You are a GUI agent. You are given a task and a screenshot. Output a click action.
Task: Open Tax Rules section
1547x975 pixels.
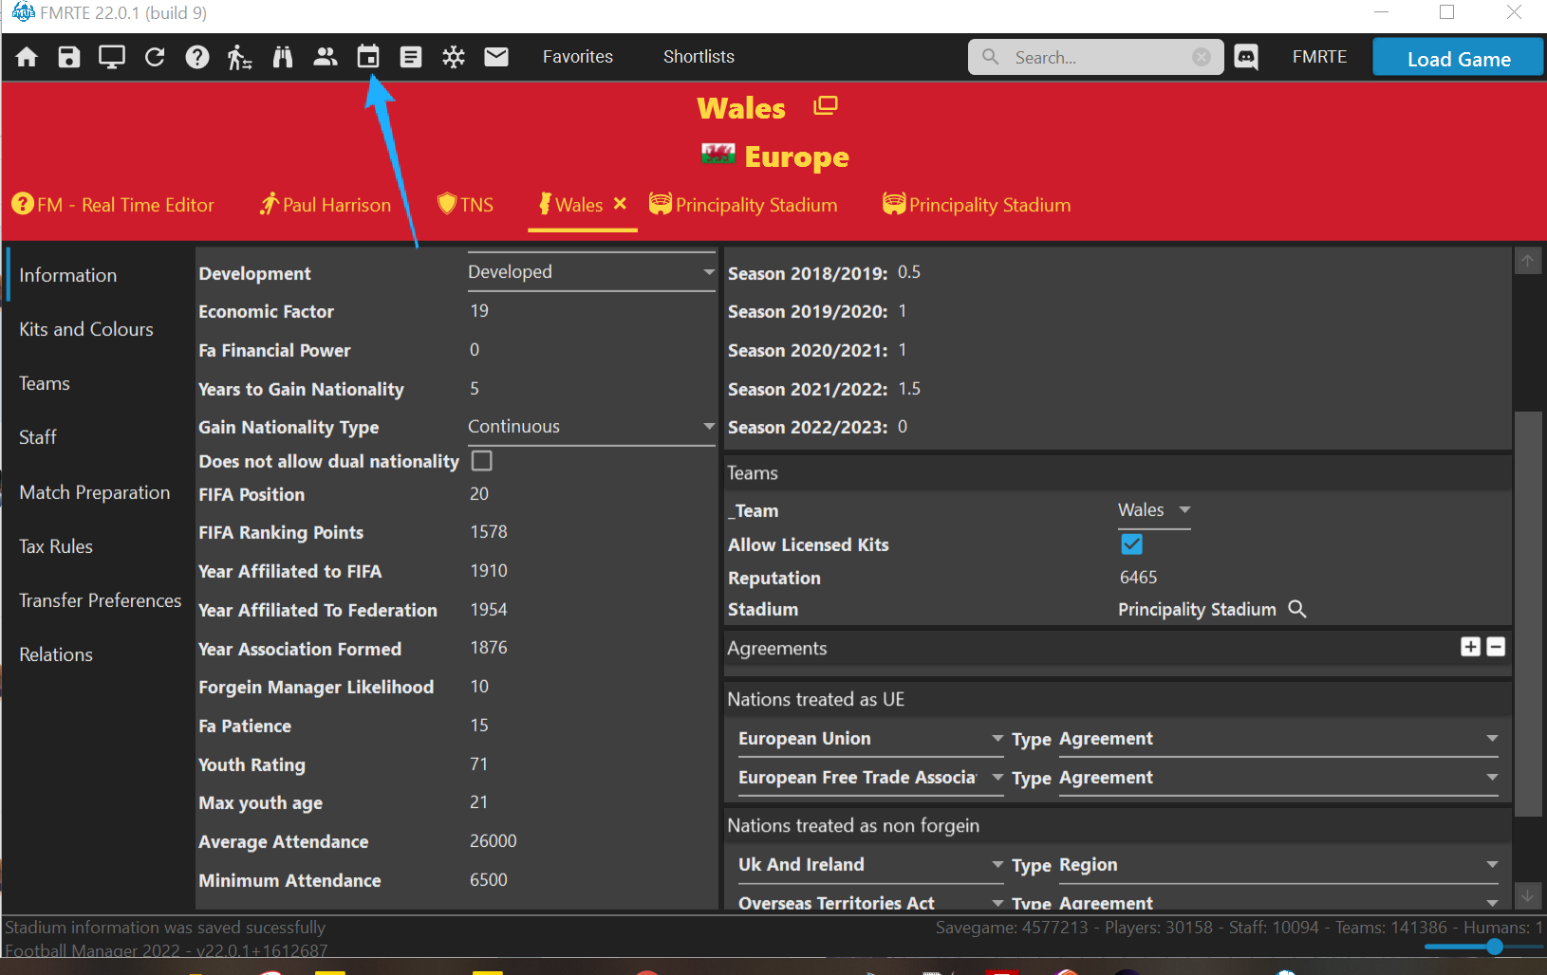(56, 546)
